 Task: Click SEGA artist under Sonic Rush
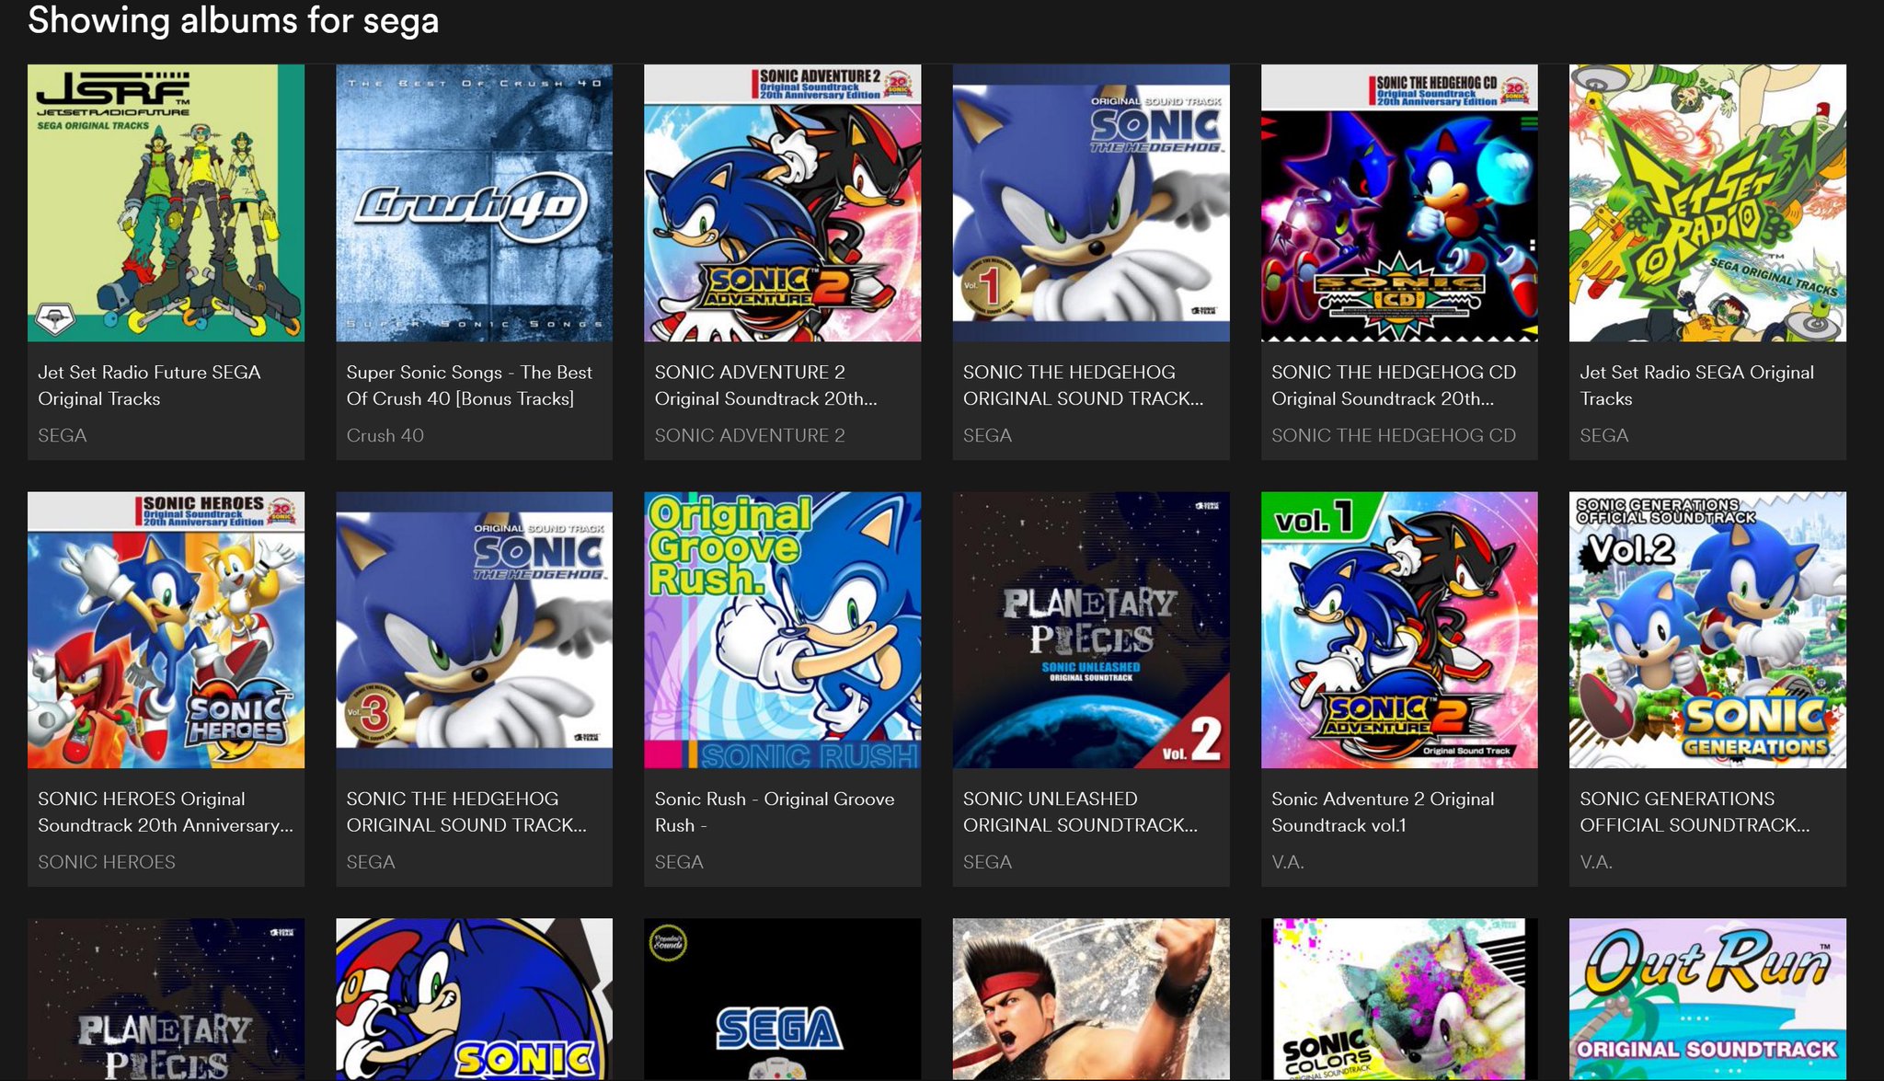point(678,862)
